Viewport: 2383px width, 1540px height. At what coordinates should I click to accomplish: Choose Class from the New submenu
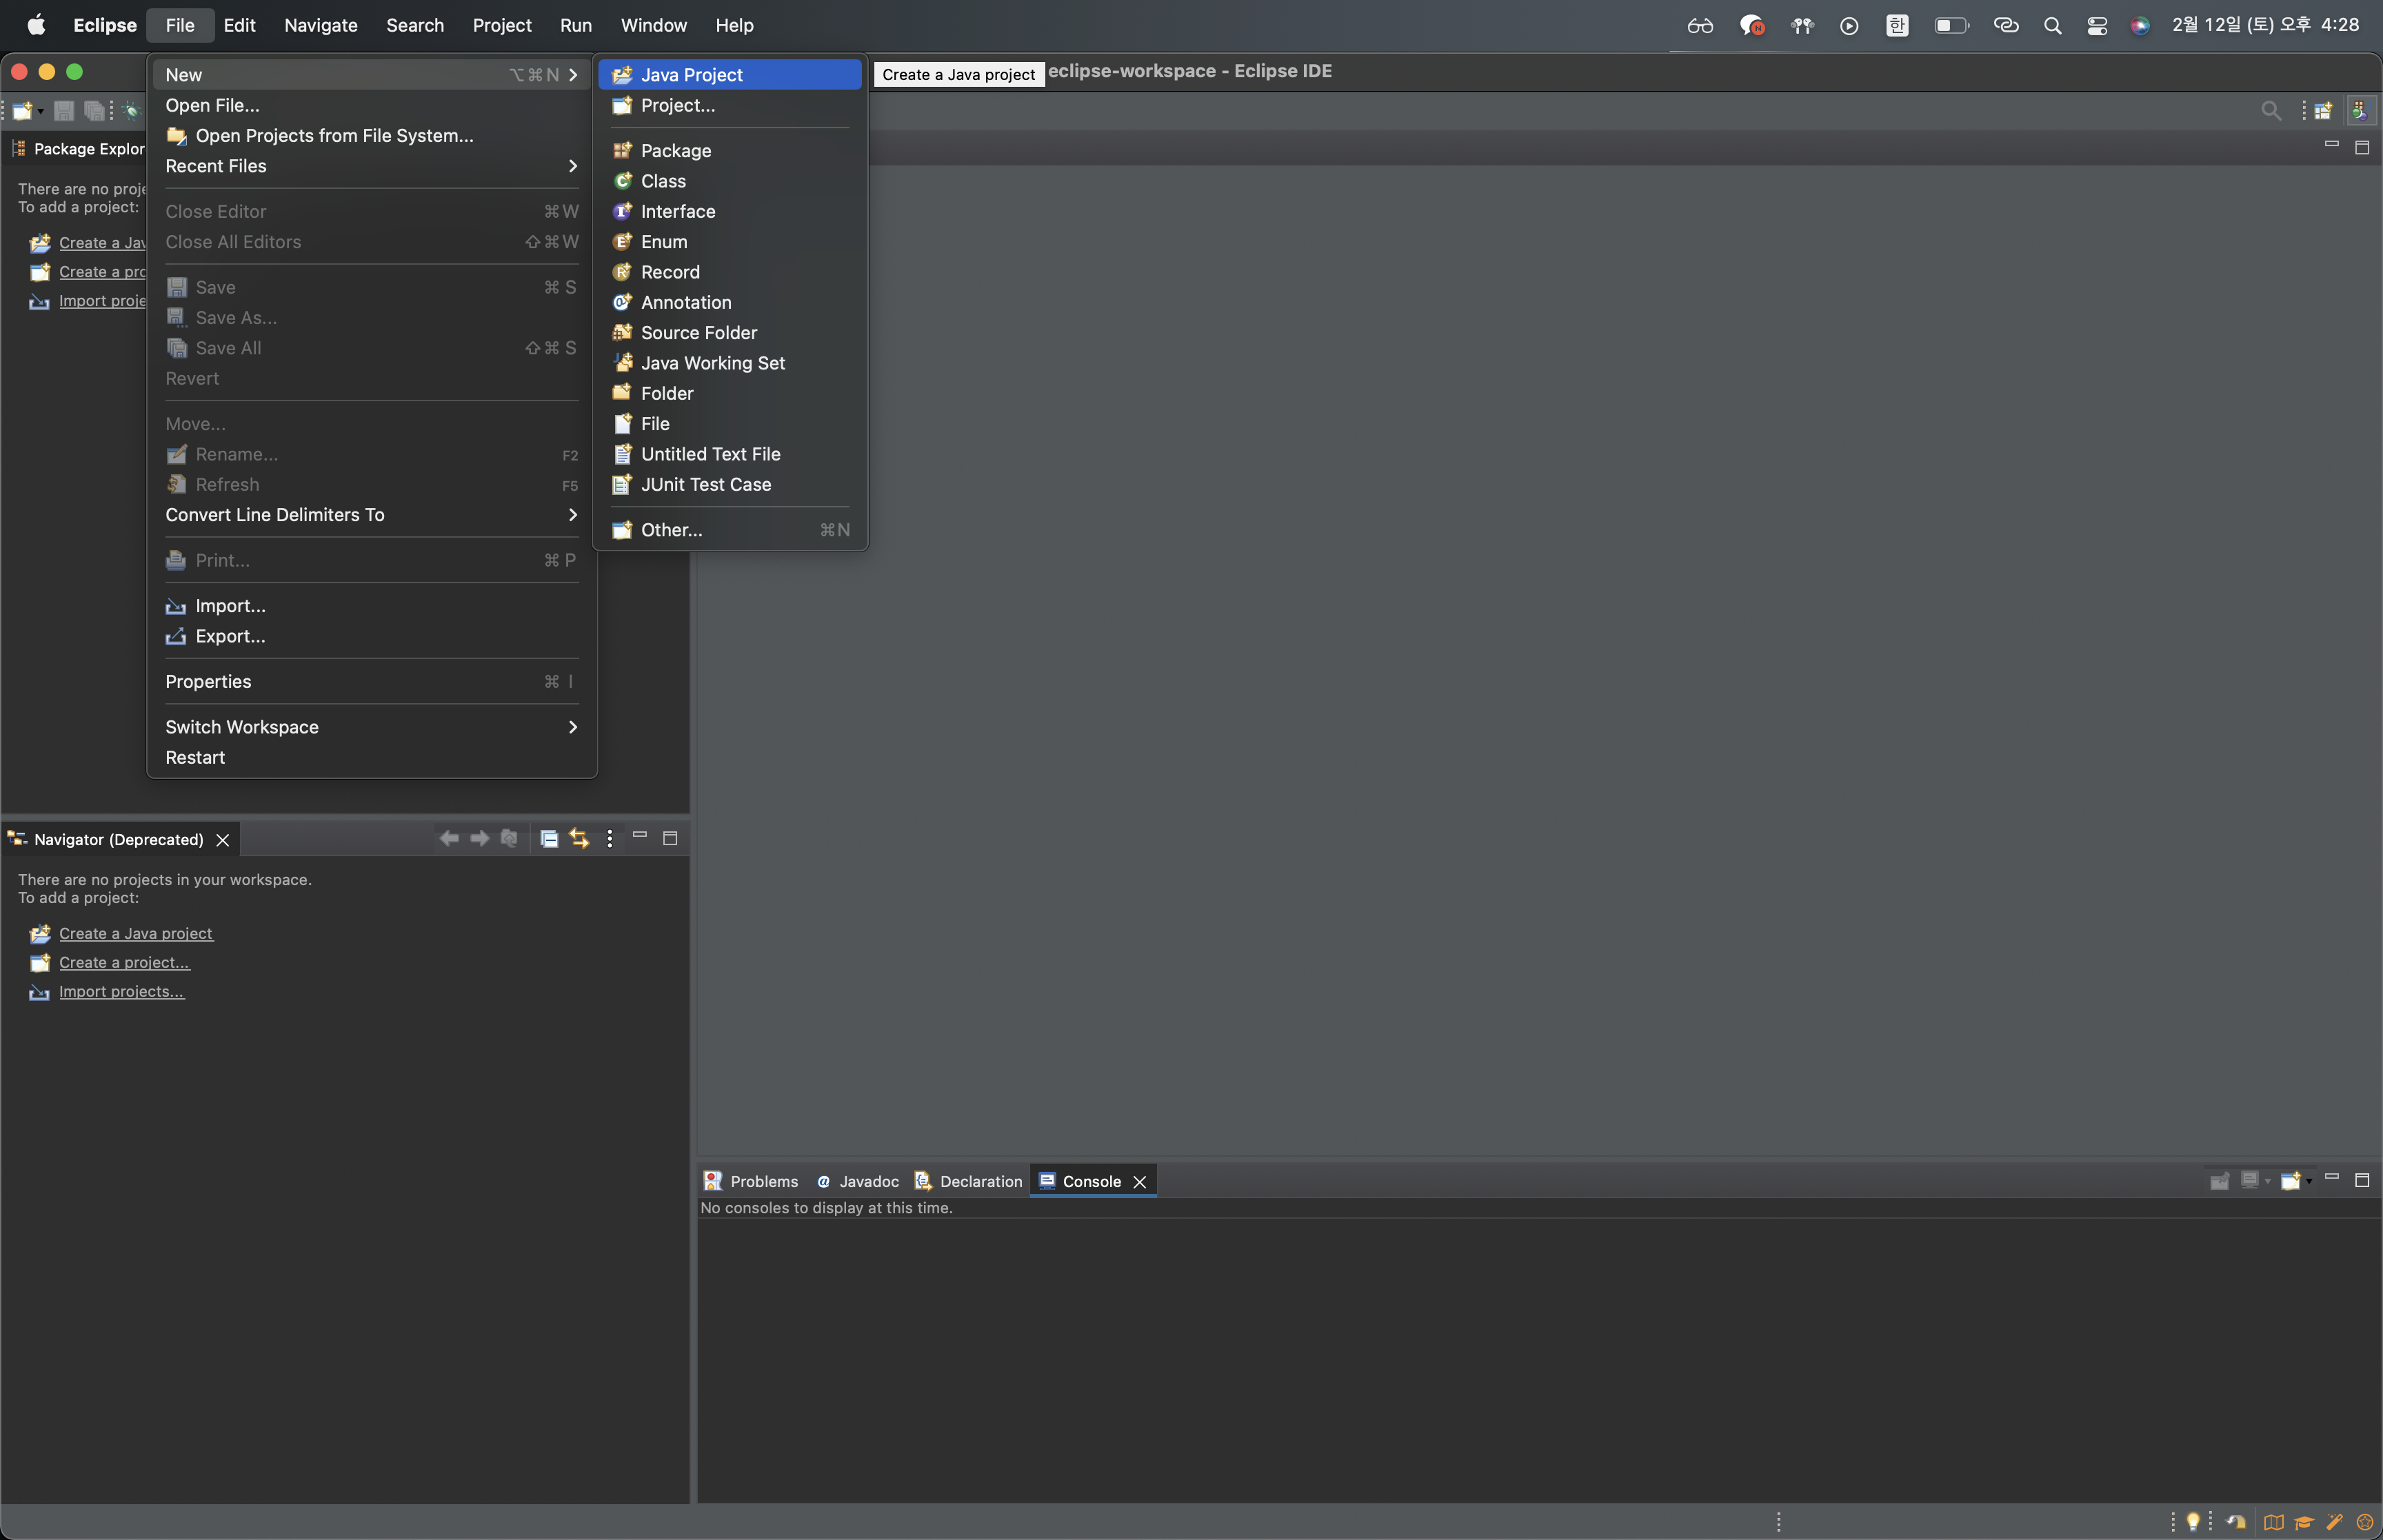[663, 181]
